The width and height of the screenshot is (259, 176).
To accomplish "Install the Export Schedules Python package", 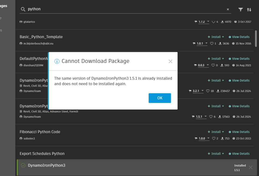I will [214, 154].
